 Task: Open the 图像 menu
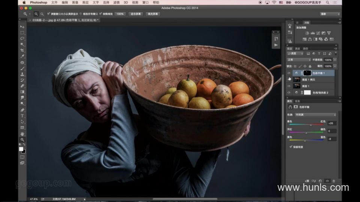click(x=75, y=3)
